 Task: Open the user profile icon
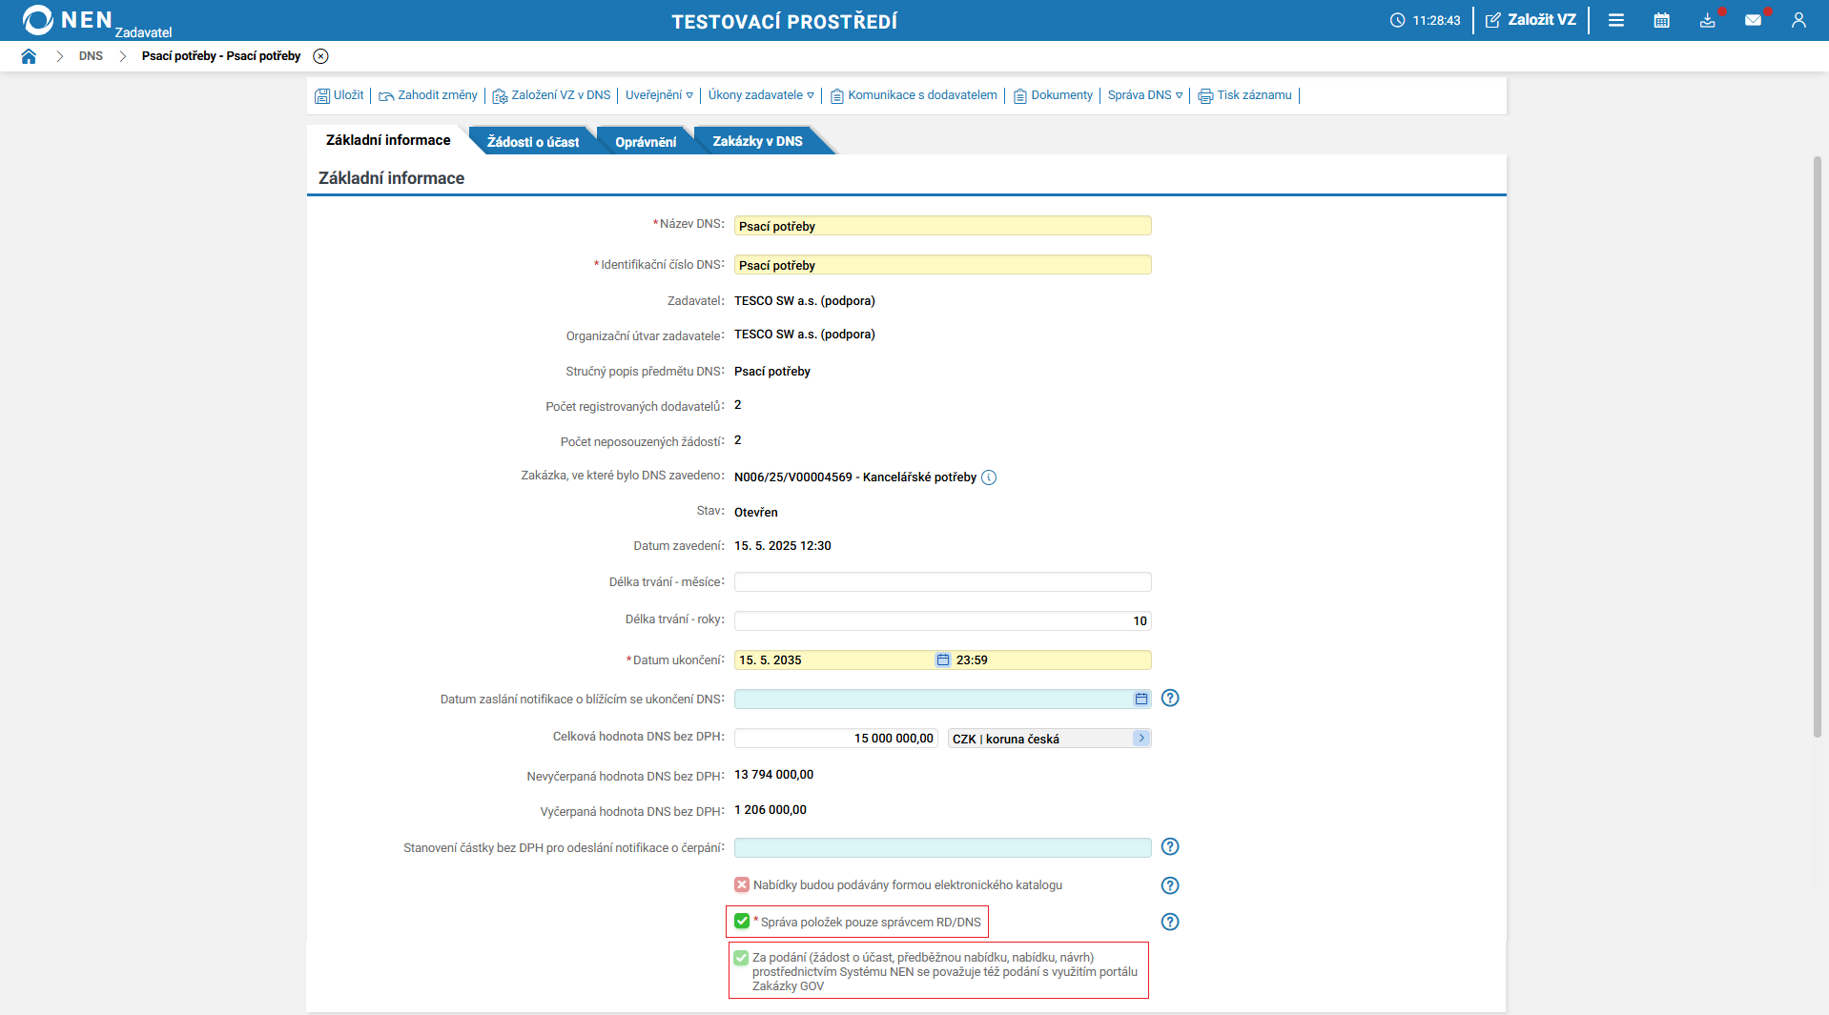[1798, 20]
